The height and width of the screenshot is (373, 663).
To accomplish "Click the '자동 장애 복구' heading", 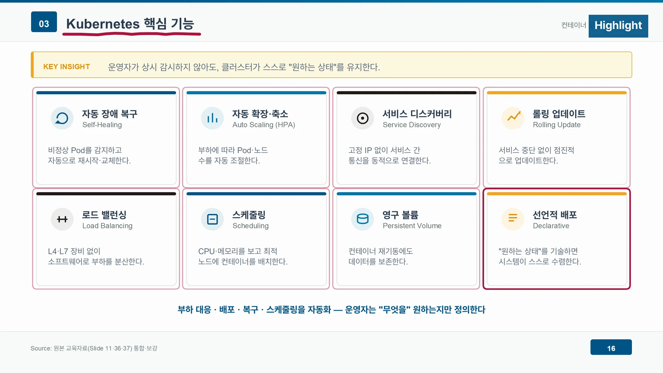I will click(x=110, y=114).
